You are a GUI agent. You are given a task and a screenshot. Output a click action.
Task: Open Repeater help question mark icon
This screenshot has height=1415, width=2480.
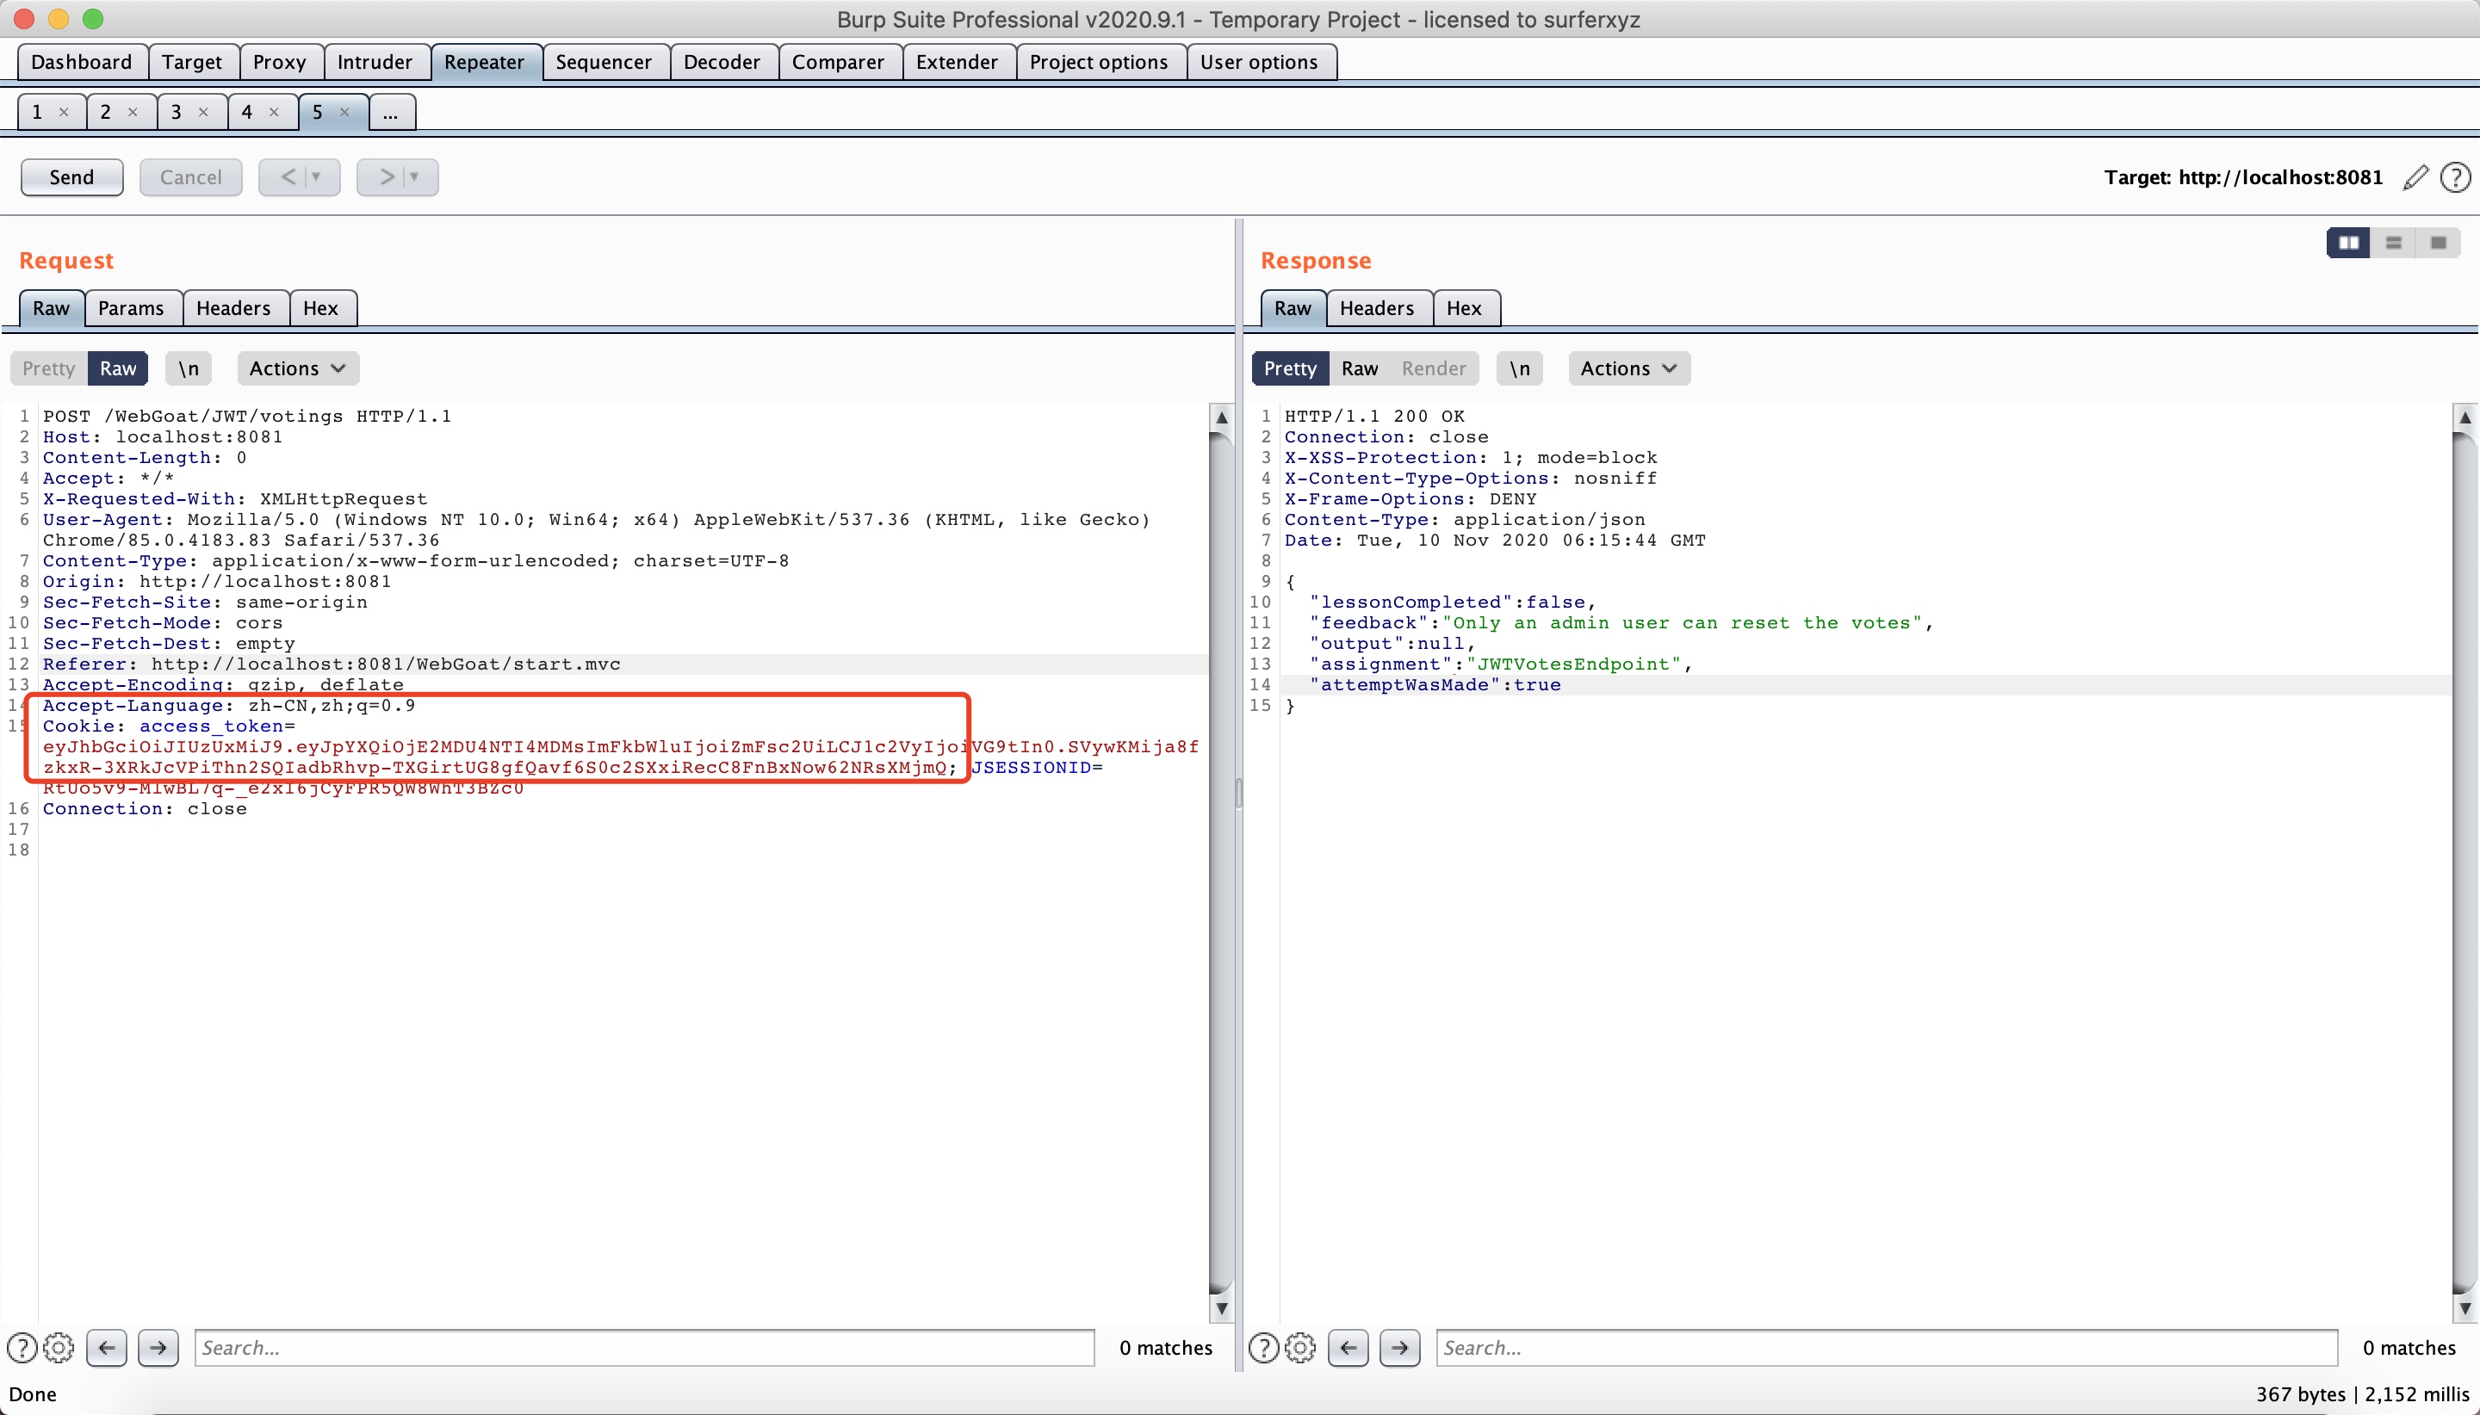(x=2455, y=177)
